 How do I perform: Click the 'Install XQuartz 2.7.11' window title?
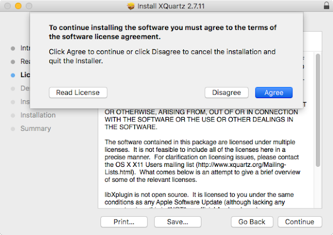171,6
